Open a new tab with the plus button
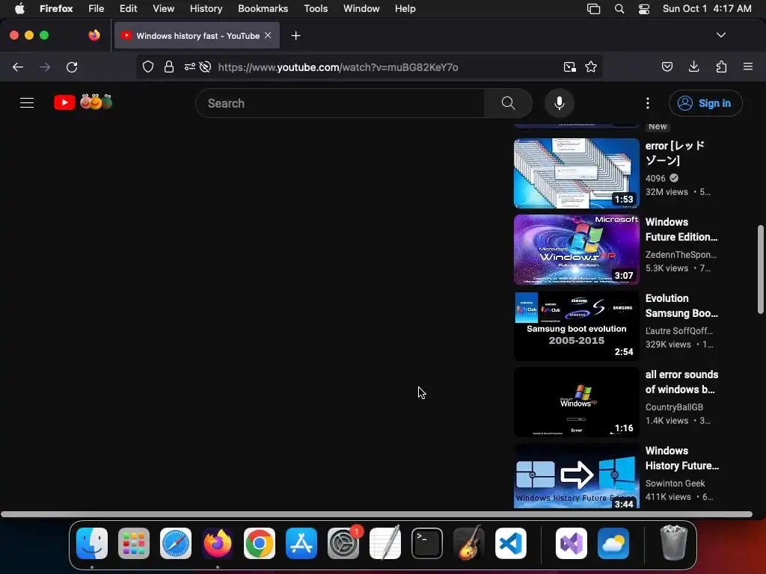This screenshot has width=766, height=574. click(295, 36)
